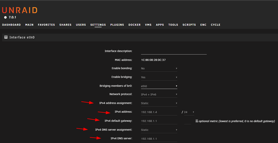Open the VMs tab

pyautogui.click(x=148, y=25)
